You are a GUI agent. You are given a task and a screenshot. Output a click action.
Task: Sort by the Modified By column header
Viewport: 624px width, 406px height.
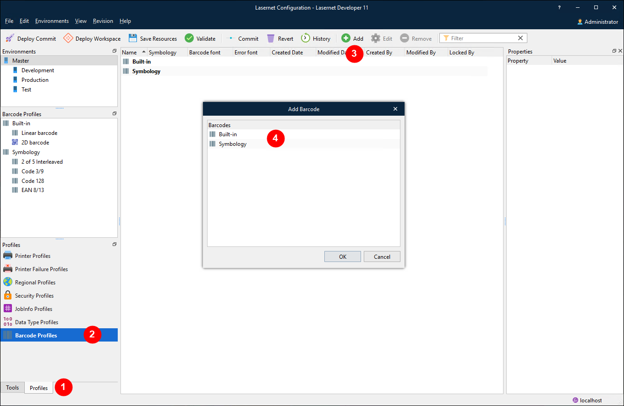[x=426, y=52]
